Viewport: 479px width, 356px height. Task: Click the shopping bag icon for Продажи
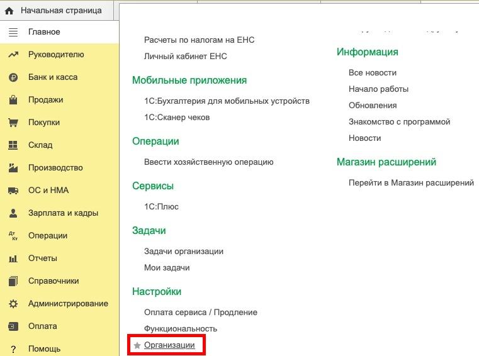tap(13, 100)
